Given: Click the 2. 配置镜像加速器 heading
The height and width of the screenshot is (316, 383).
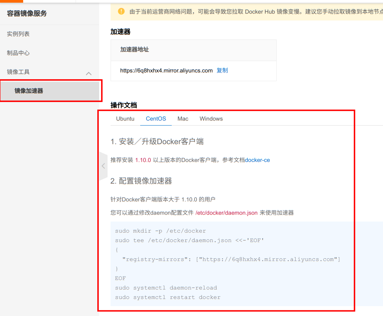Looking at the screenshot, I should 141,181.
